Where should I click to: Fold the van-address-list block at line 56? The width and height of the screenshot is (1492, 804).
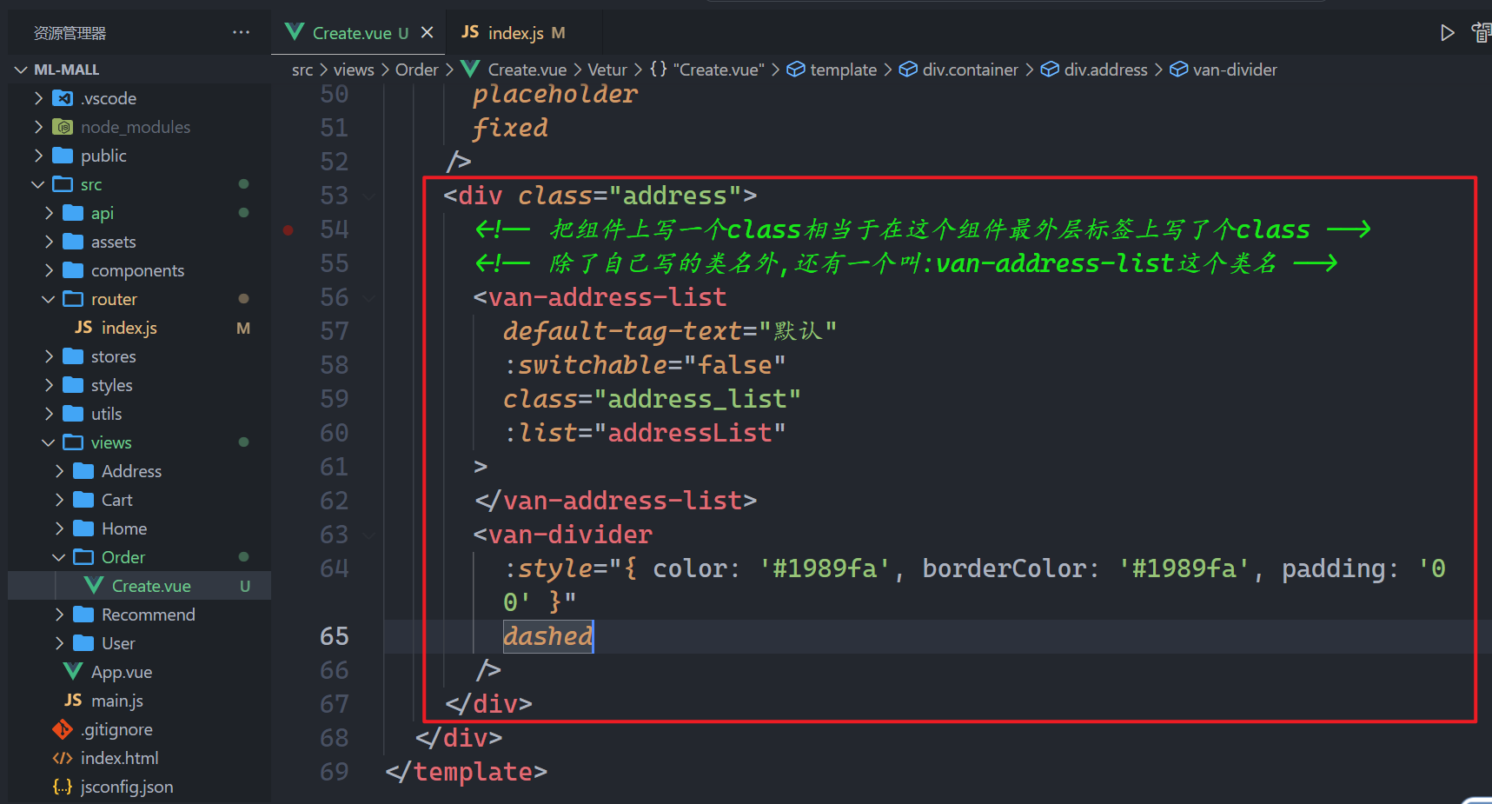370,298
